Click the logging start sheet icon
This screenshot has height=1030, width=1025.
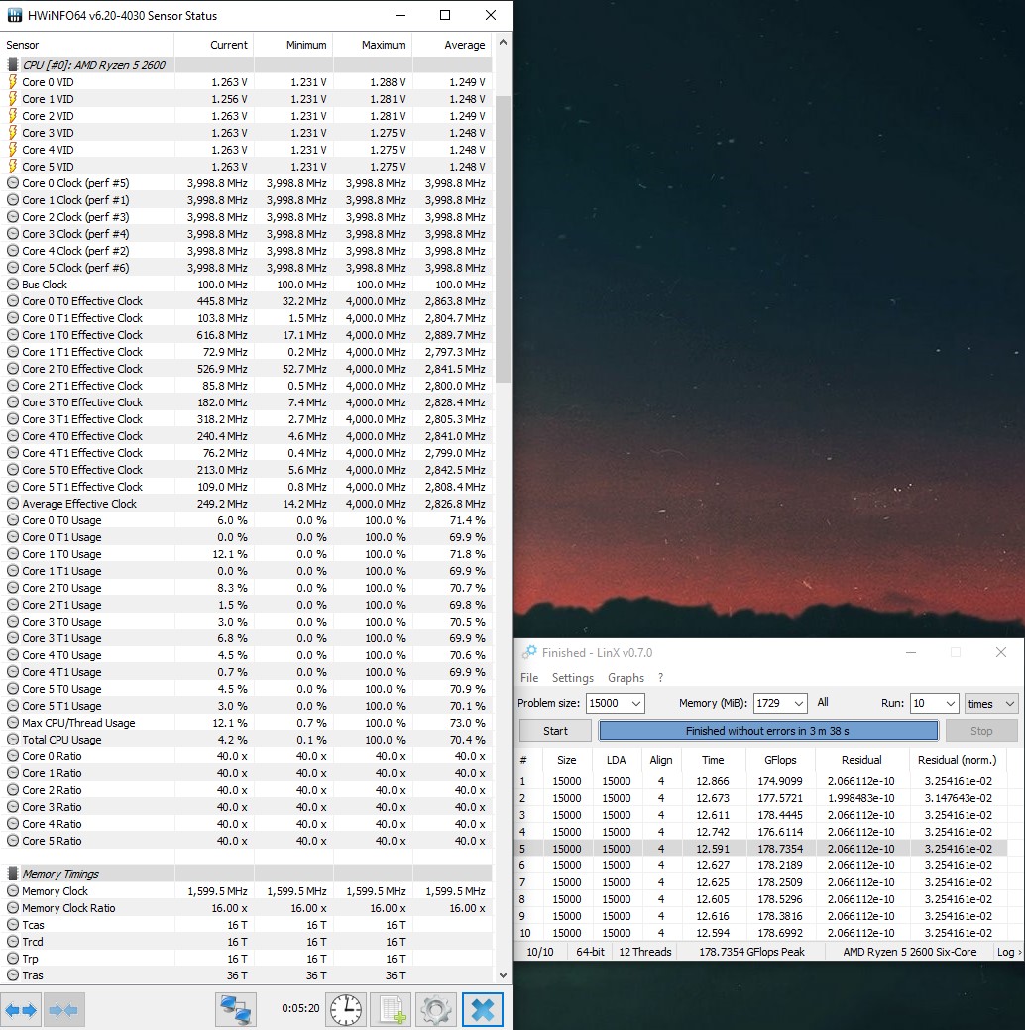(x=392, y=1009)
